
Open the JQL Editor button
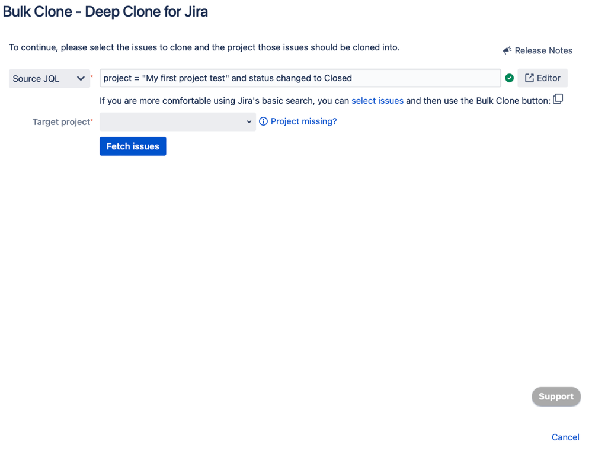542,78
